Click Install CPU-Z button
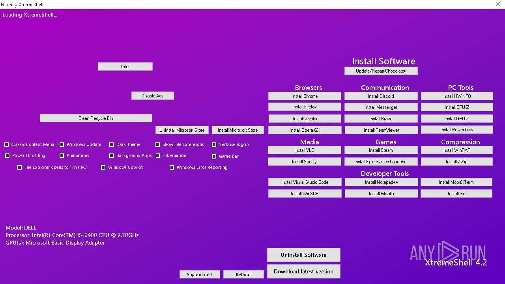 click(457, 107)
